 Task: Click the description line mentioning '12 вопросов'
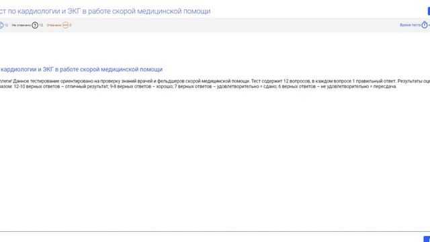(215, 81)
